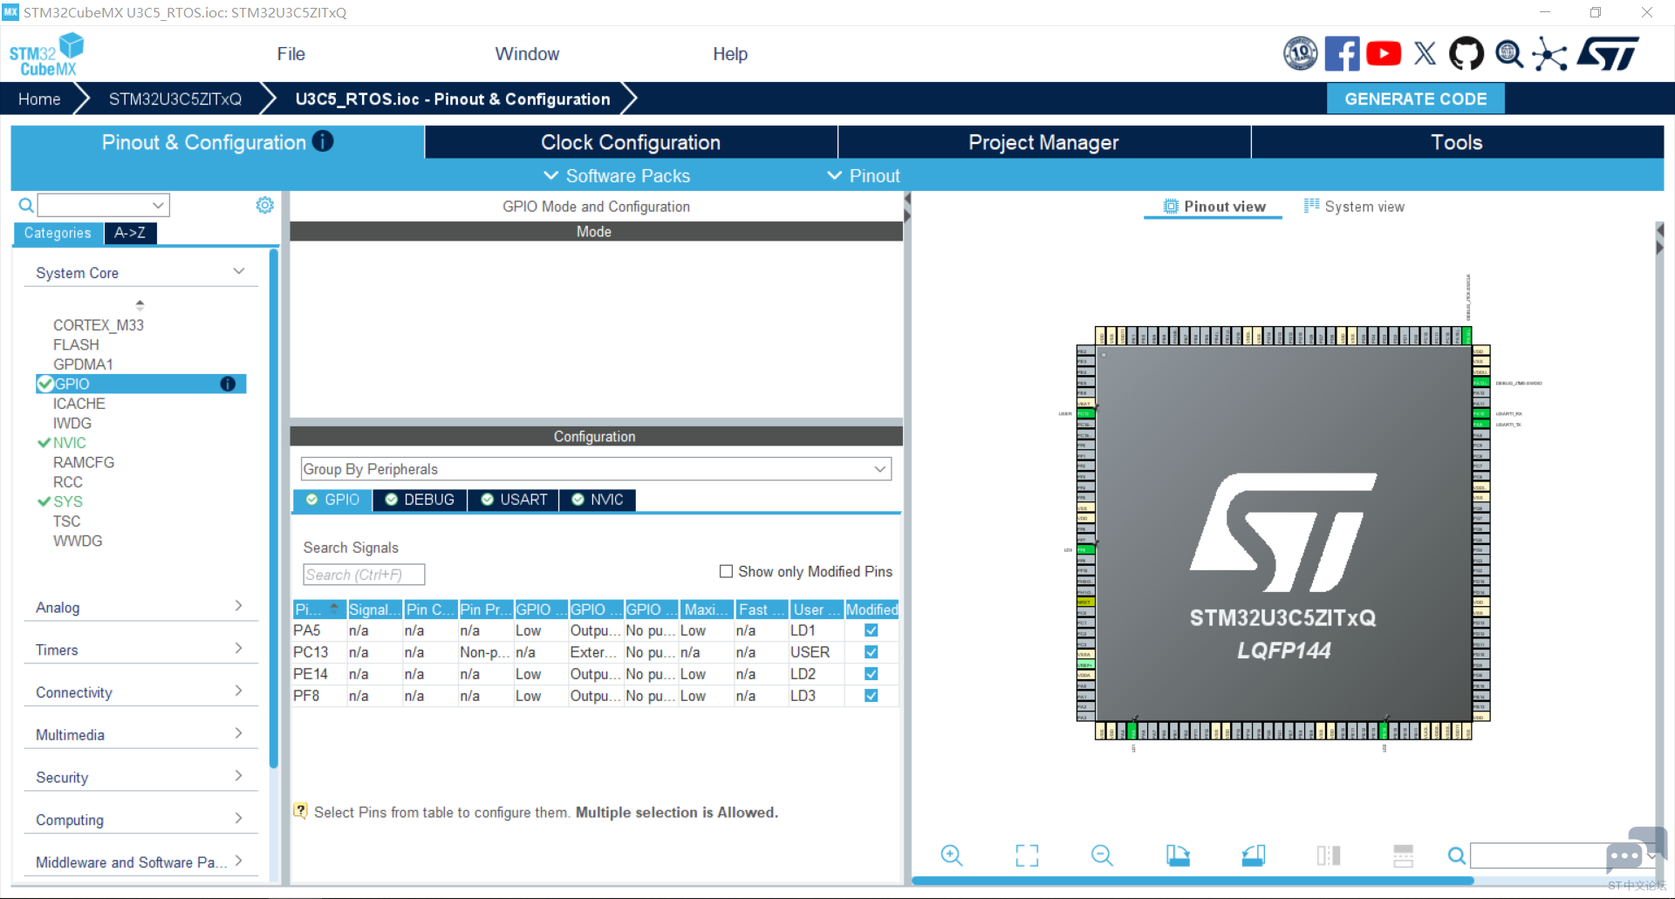Open the 10 years anniversary badge
Viewport: 1675px width, 899px height.
1300,53
